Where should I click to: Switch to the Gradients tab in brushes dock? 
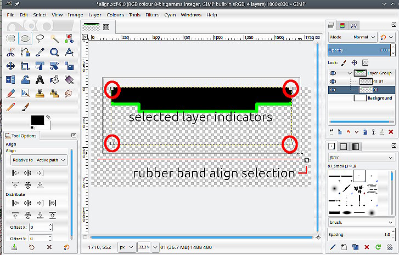pyautogui.click(x=356, y=147)
